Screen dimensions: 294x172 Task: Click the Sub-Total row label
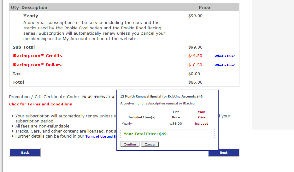pos(24,47)
